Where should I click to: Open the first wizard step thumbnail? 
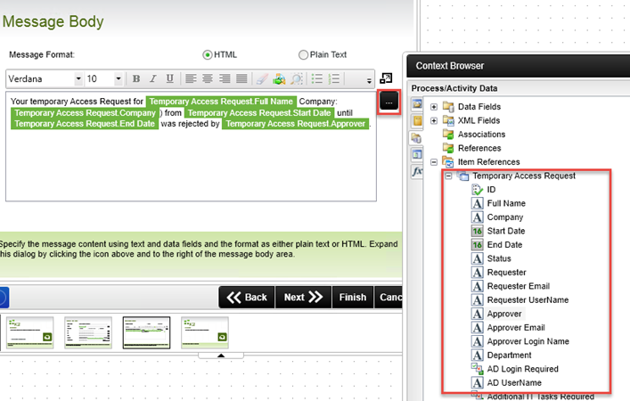click(29, 331)
